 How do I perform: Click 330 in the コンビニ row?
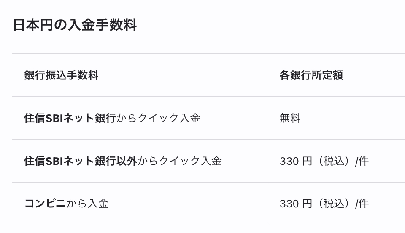point(289,204)
